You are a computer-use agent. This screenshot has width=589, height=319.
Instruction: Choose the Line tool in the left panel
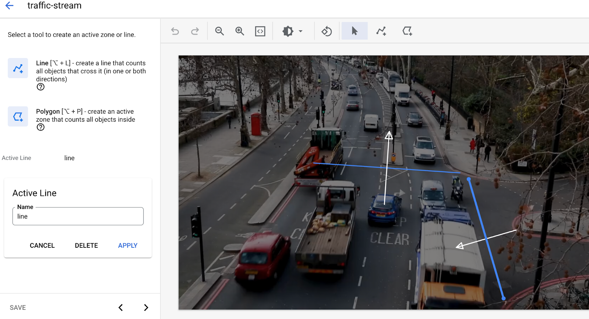18,68
